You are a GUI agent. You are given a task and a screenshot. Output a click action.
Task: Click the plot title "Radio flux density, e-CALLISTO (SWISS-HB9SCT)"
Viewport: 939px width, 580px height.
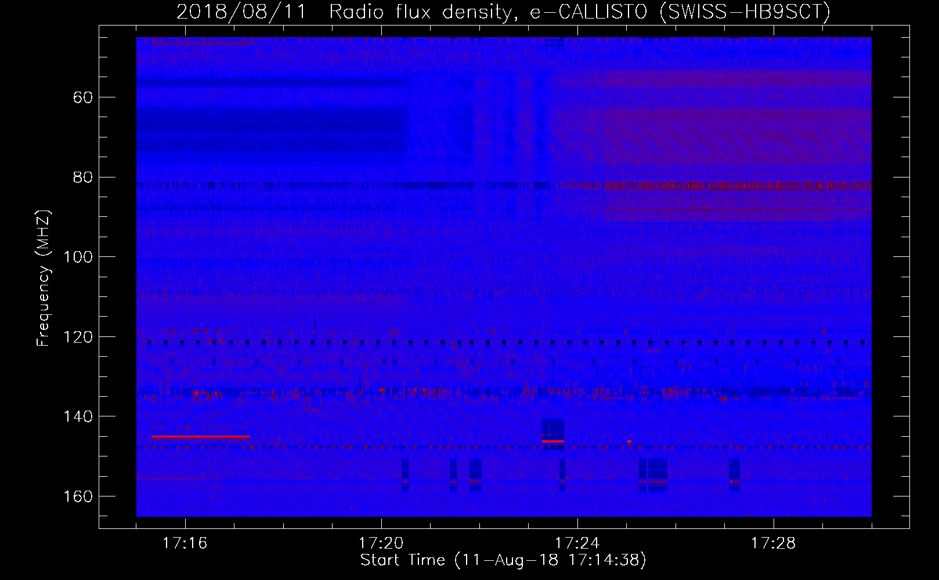click(x=580, y=12)
